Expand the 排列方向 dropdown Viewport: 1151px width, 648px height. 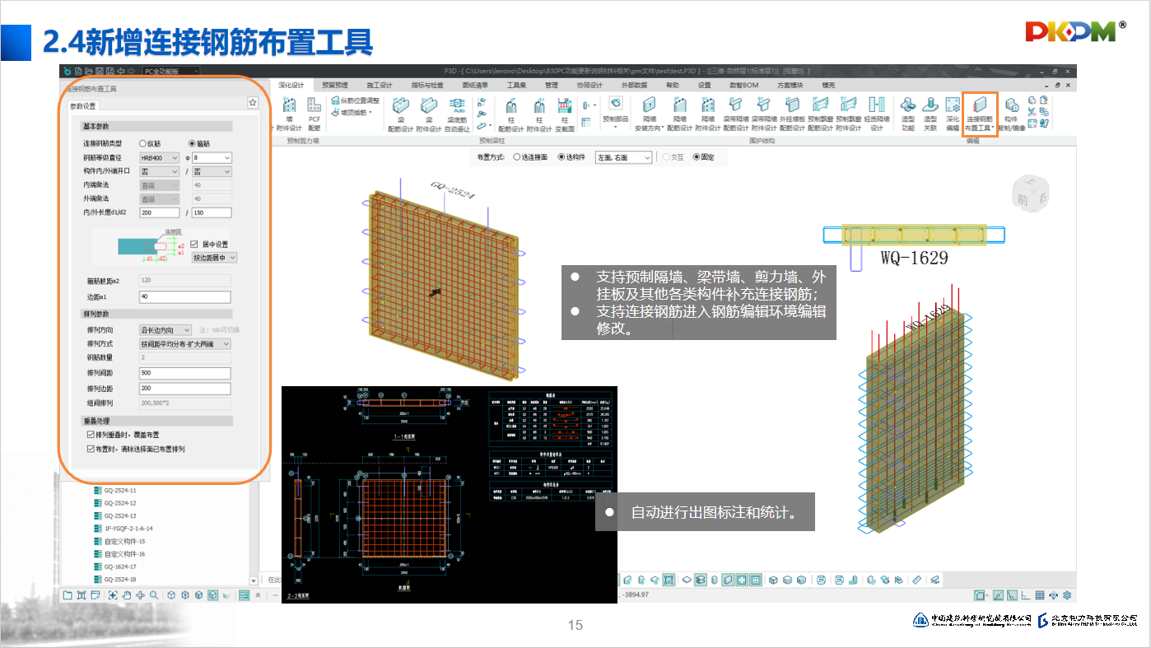coord(165,330)
